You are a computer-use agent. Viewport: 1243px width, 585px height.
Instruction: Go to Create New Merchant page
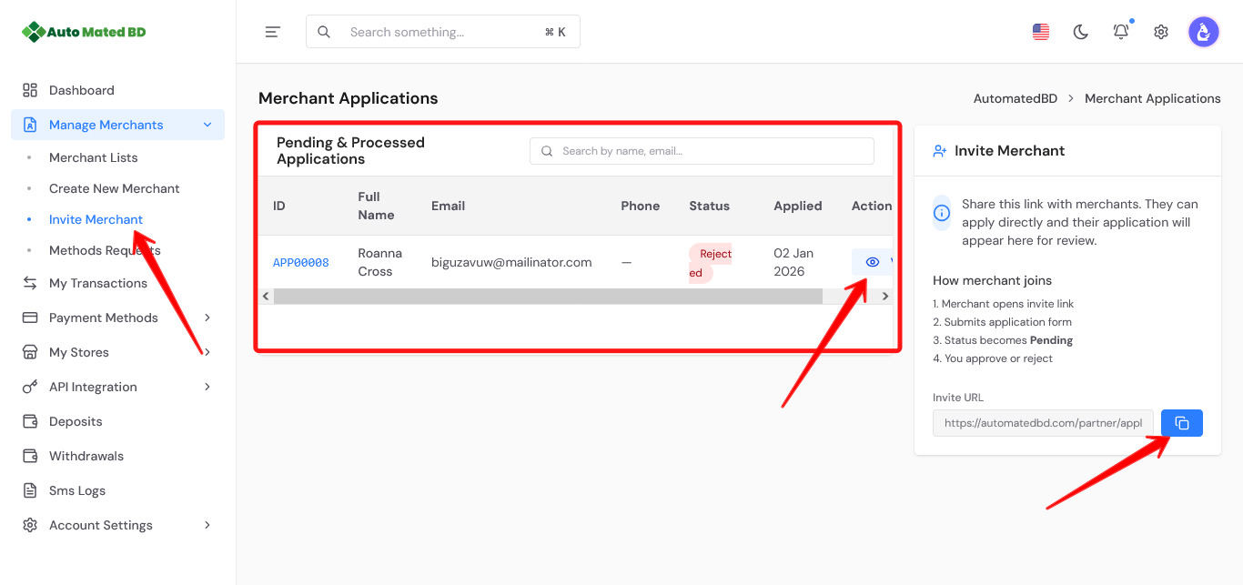(115, 188)
